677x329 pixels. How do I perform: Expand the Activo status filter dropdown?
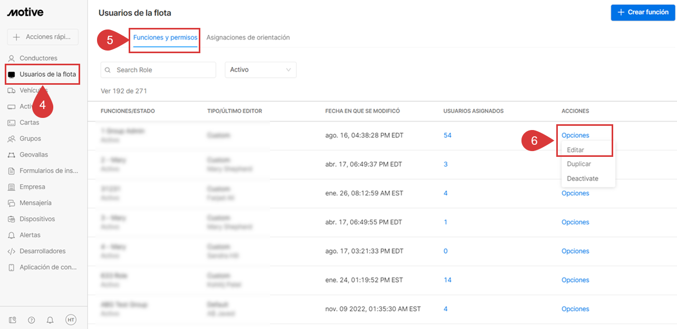click(x=260, y=70)
